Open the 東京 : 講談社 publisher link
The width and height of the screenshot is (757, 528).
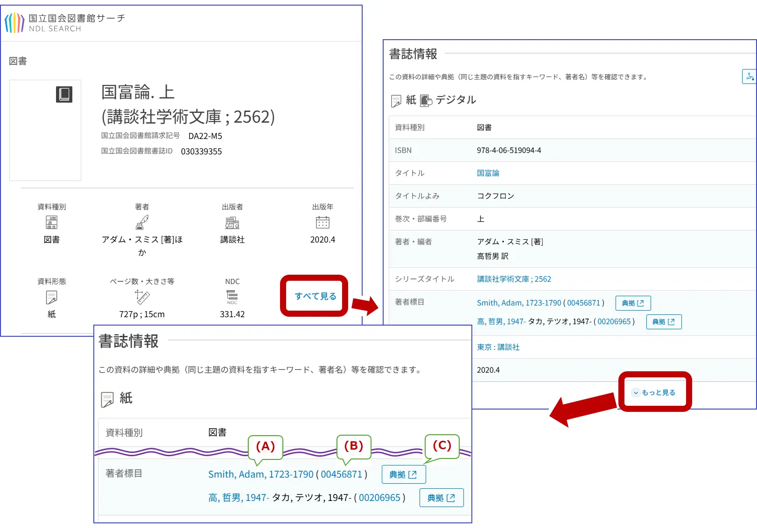498,347
